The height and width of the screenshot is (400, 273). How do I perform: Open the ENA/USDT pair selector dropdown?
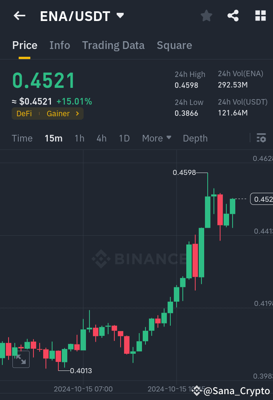[x=75, y=16]
